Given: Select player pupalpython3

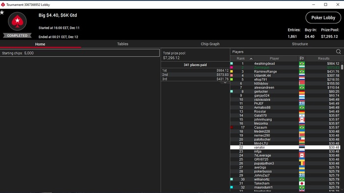Looking at the screenshot, I should click(x=264, y=163).
